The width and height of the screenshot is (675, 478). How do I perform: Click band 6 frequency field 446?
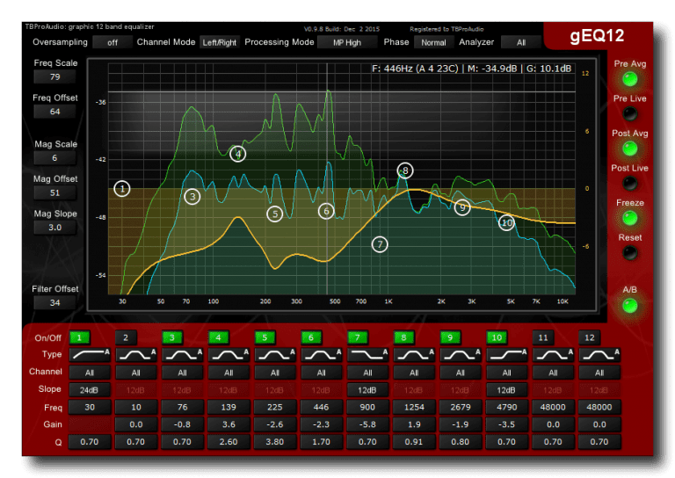click(x=321, y=407)
